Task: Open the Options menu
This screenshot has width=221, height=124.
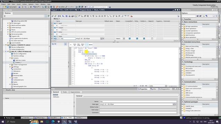Action: click(31, 4)
